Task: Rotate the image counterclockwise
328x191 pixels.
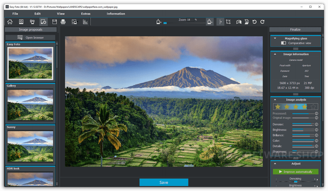Action: (254, 22)
